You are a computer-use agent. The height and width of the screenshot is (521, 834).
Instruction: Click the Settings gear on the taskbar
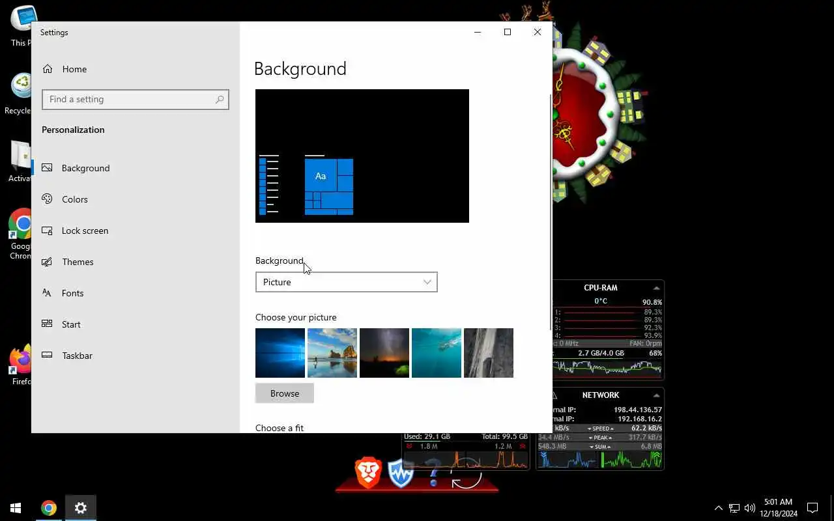pos(81,508)
